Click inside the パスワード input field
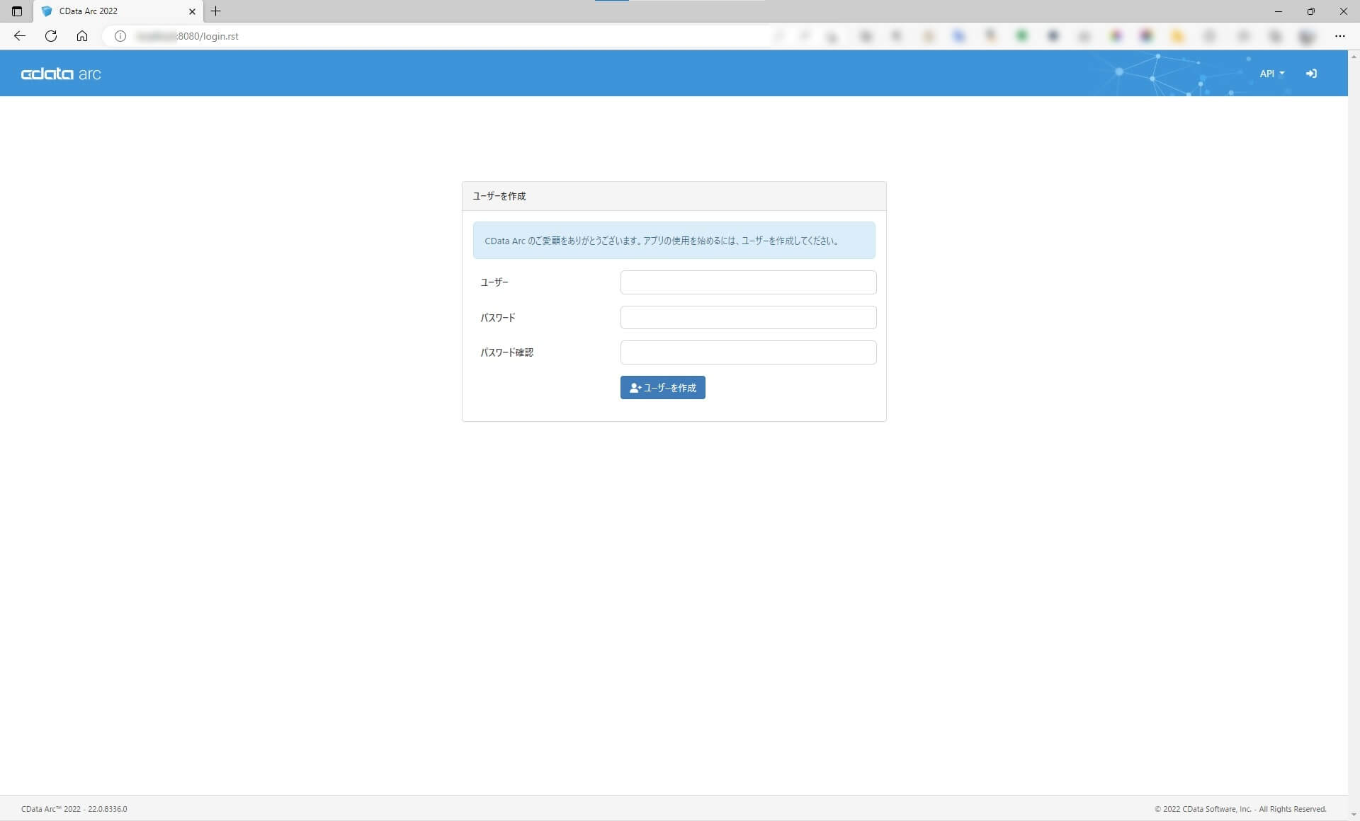 (748, 317)
